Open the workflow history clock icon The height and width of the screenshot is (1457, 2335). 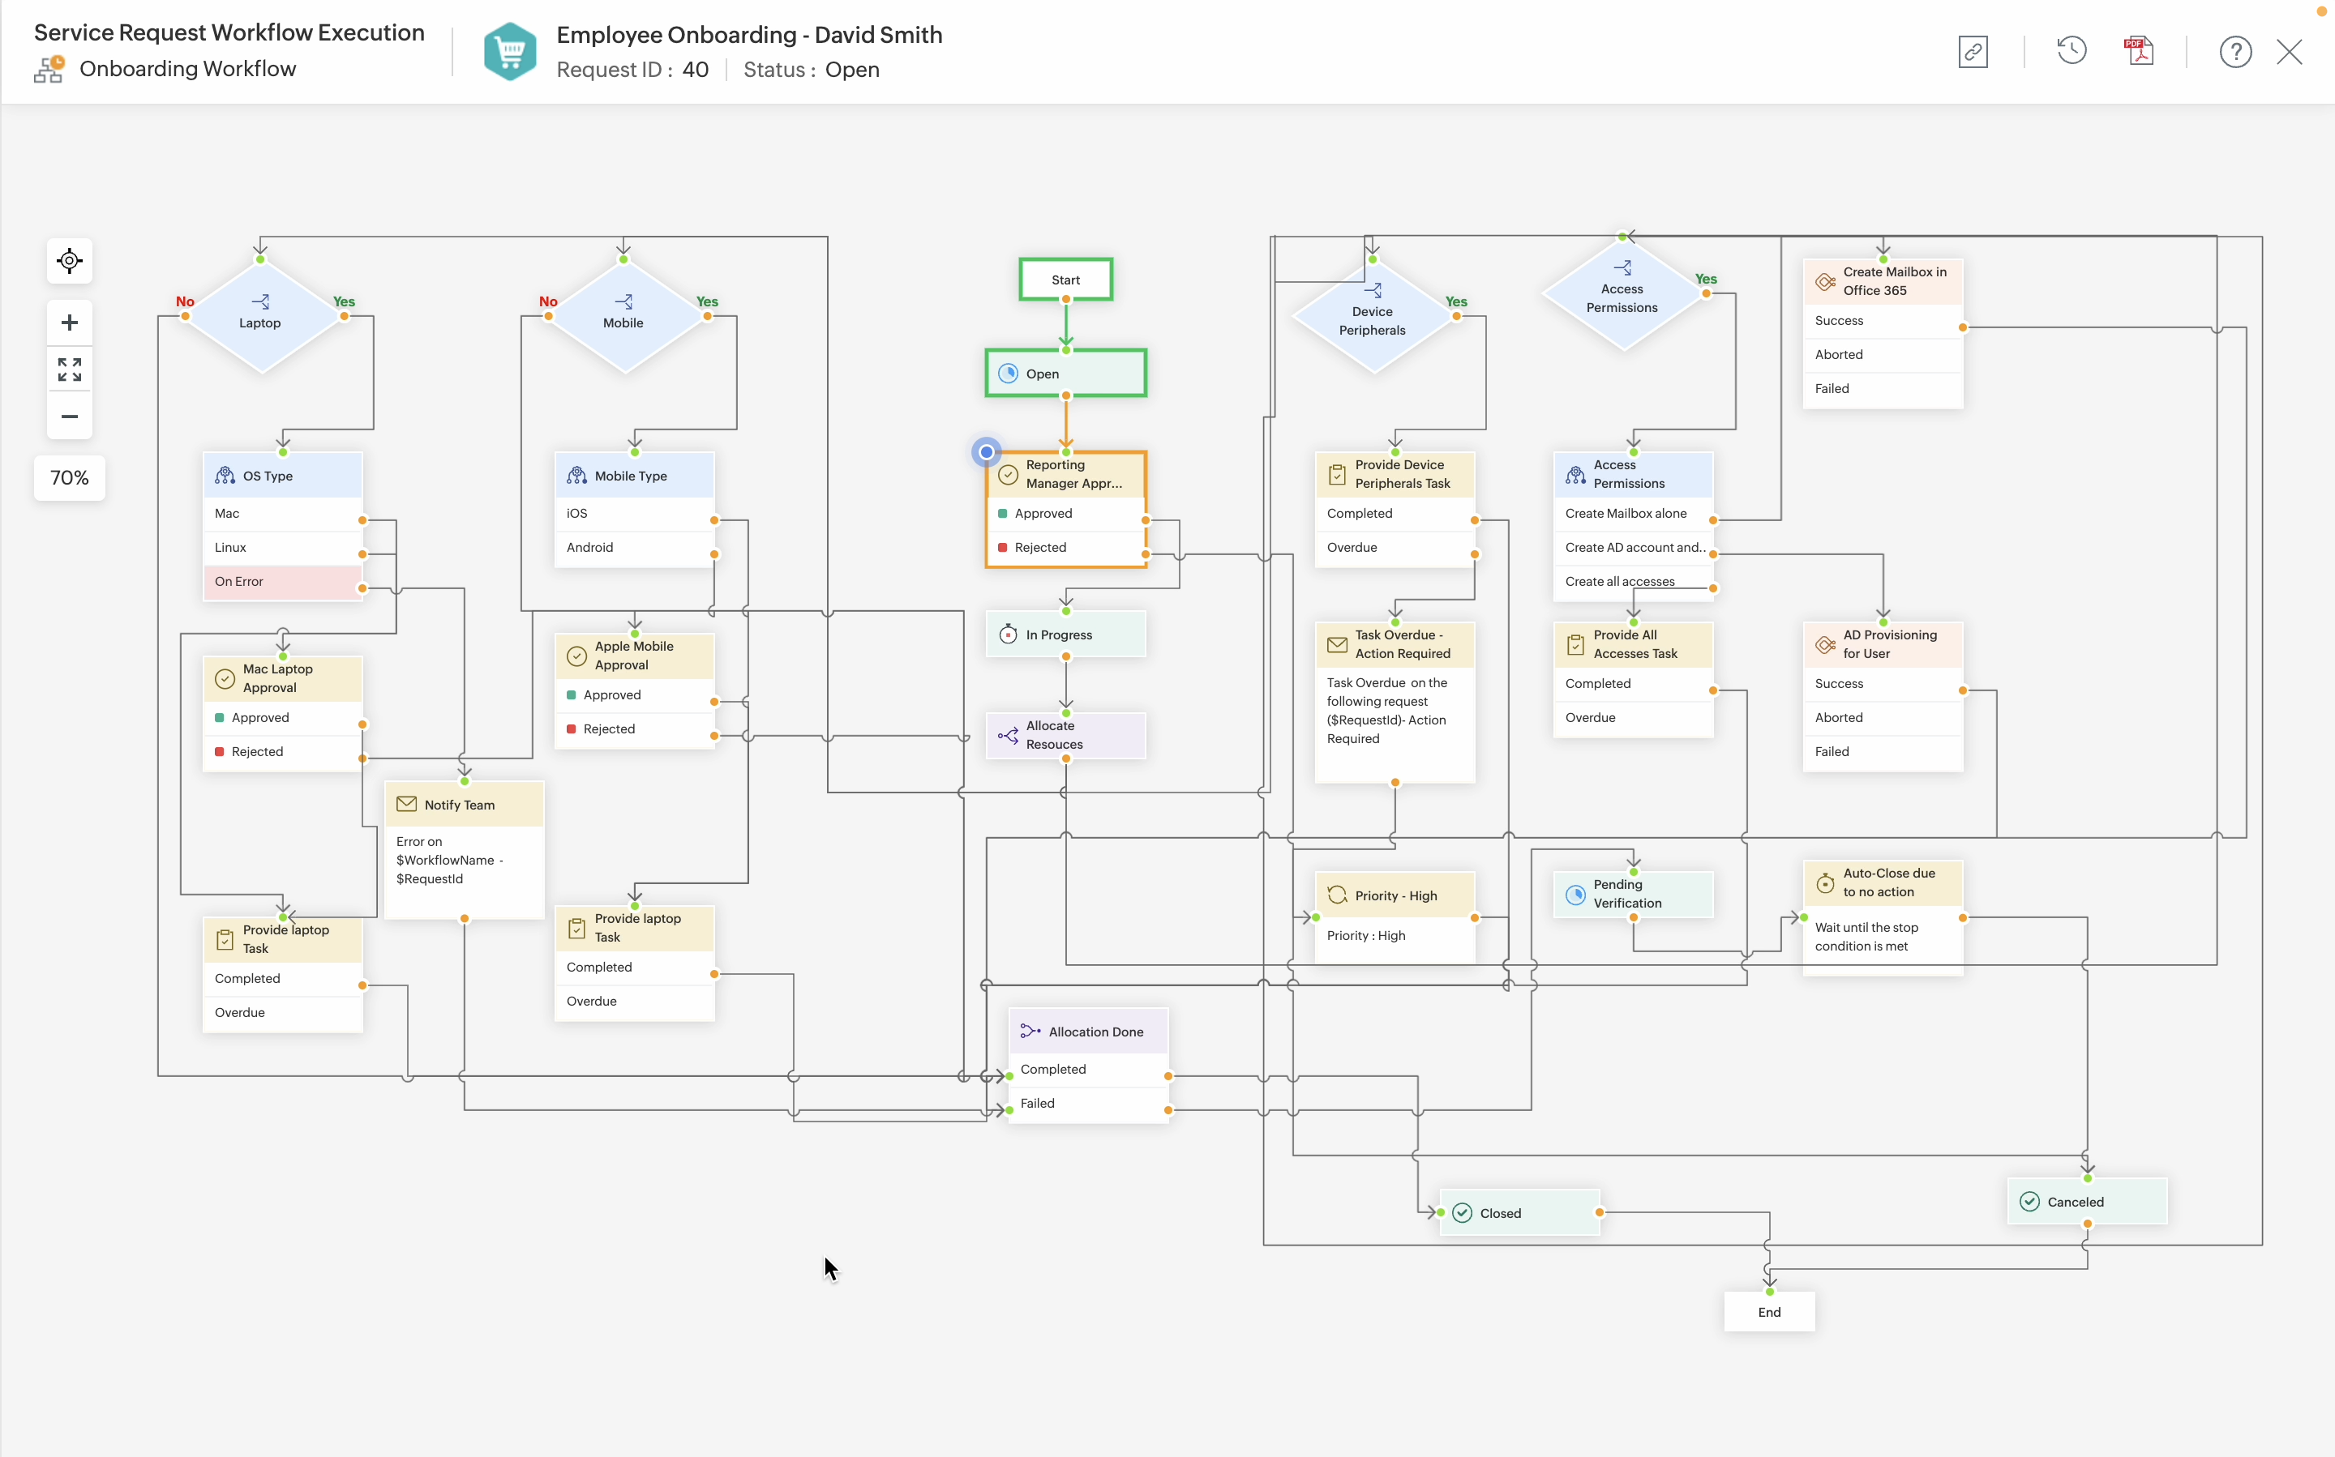2071,50
